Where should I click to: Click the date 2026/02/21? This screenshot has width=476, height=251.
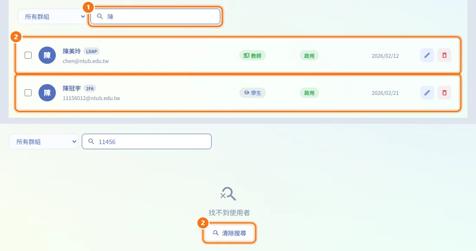[385, 93]
